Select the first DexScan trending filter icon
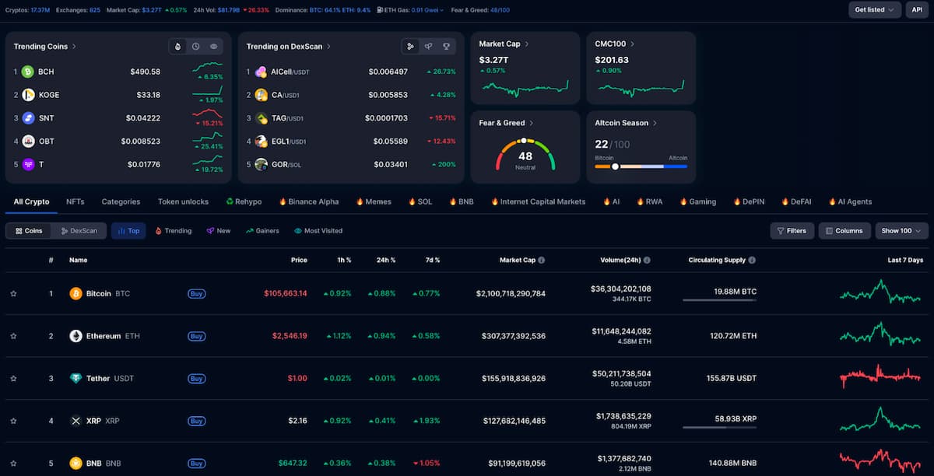The width and height of the screenshot is (934, 476). coord(410,47)
